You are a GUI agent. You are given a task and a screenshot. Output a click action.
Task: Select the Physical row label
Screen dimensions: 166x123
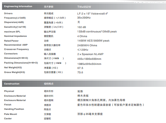(x=9, y=91)
